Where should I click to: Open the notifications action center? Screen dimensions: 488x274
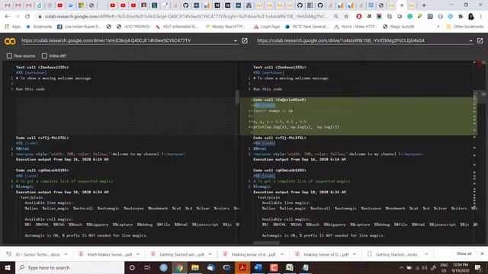(x=478, y=267)
